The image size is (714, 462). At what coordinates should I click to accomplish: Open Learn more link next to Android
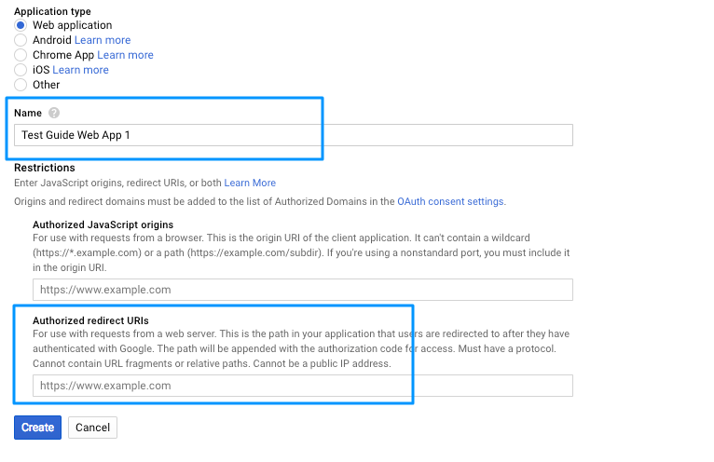[103, 40]
